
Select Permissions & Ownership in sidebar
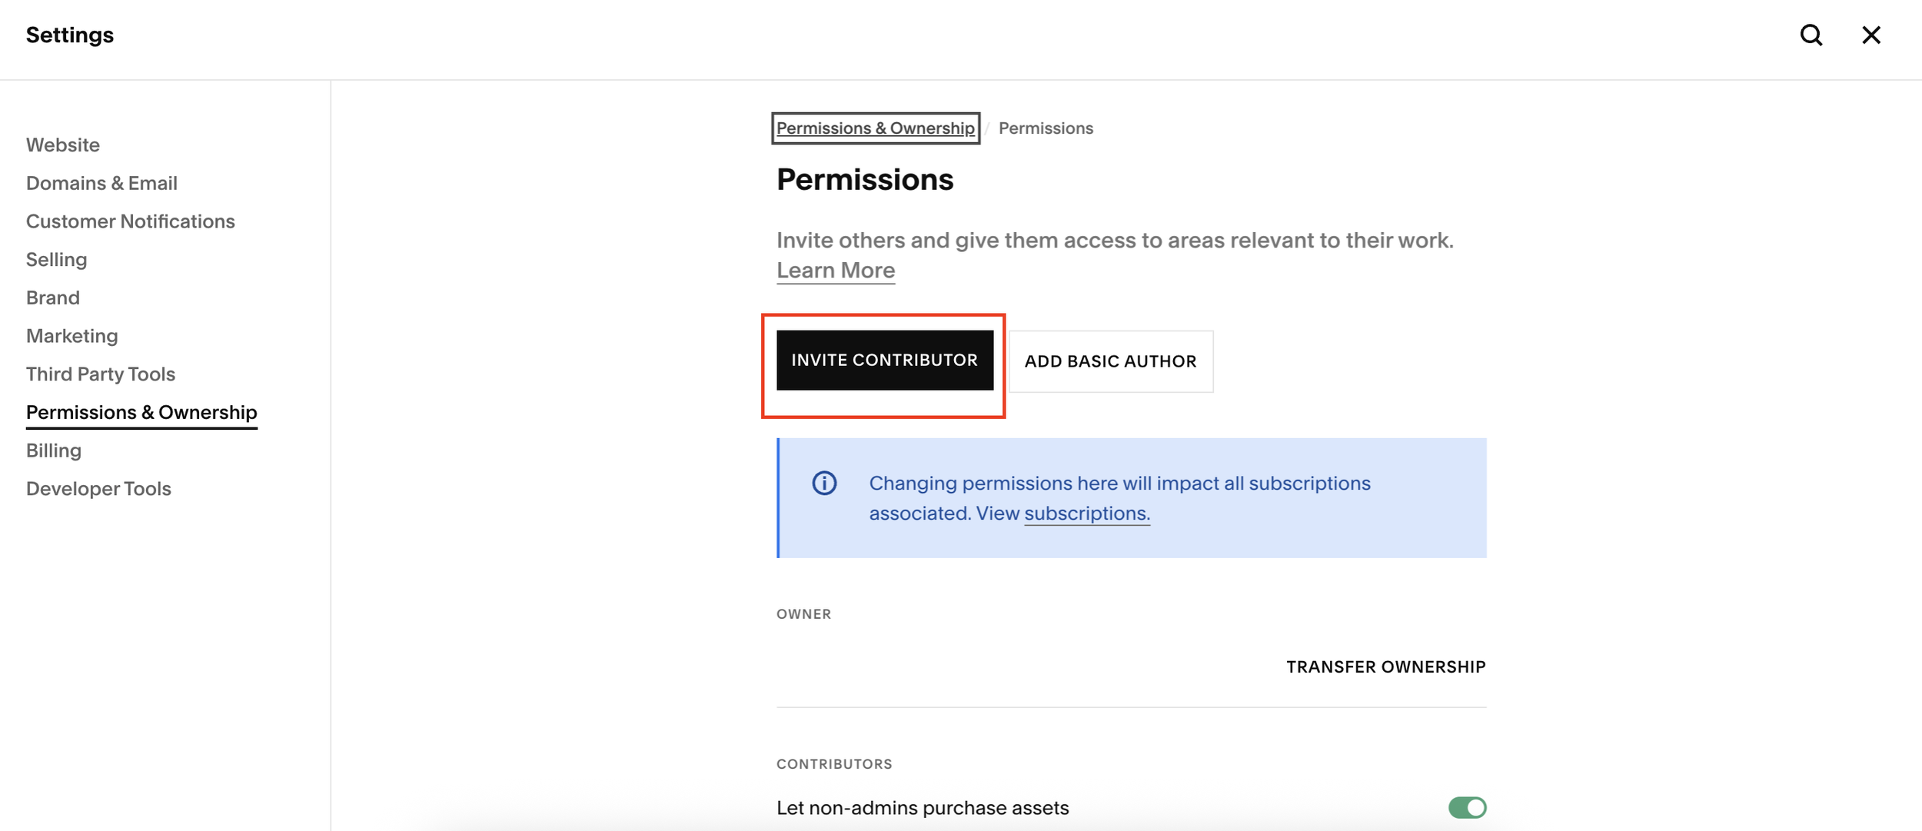pos(141,412)
